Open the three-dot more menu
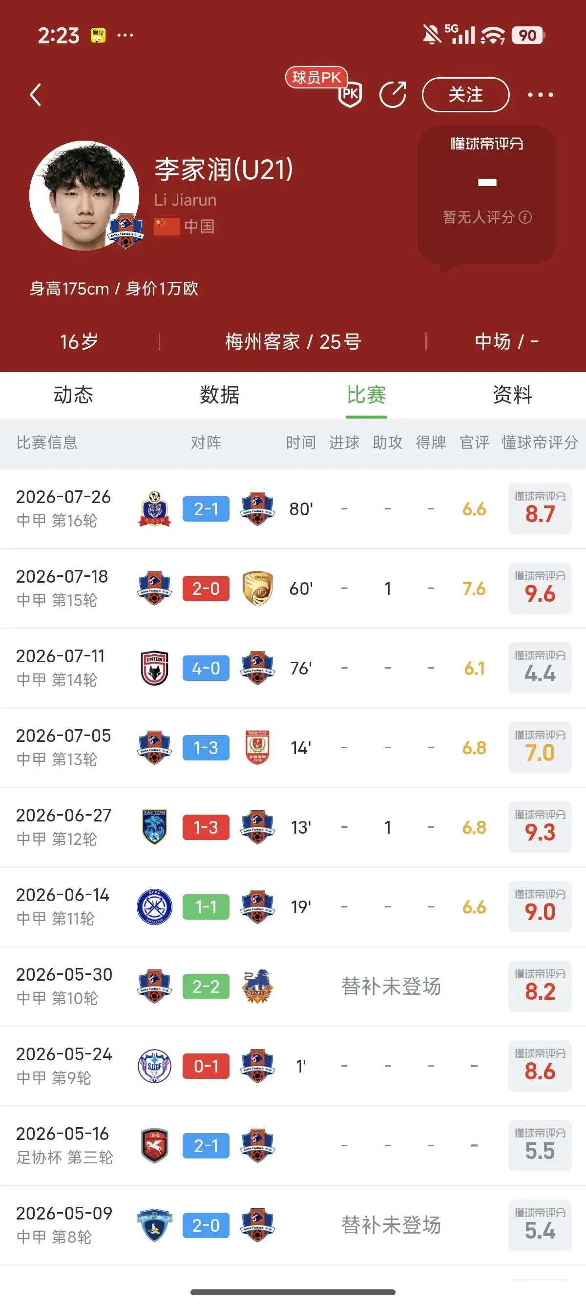Viewport: 586px width, 1304px height. click(541, 95)
